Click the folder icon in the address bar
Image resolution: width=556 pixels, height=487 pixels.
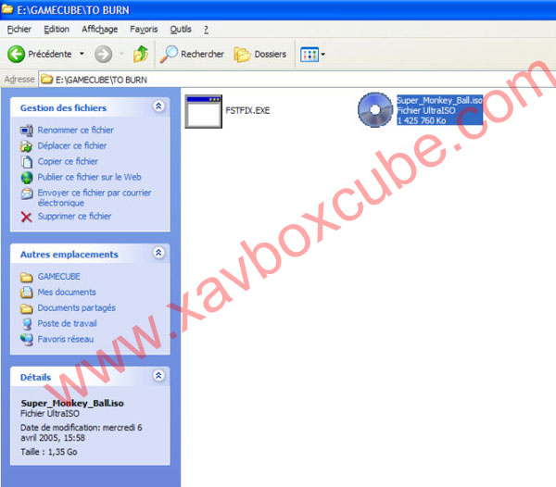coord(46,79)
